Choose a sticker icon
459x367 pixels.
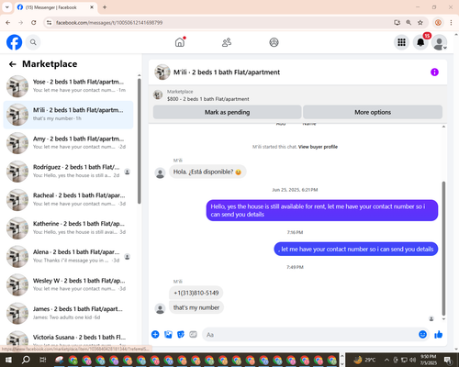181,334
